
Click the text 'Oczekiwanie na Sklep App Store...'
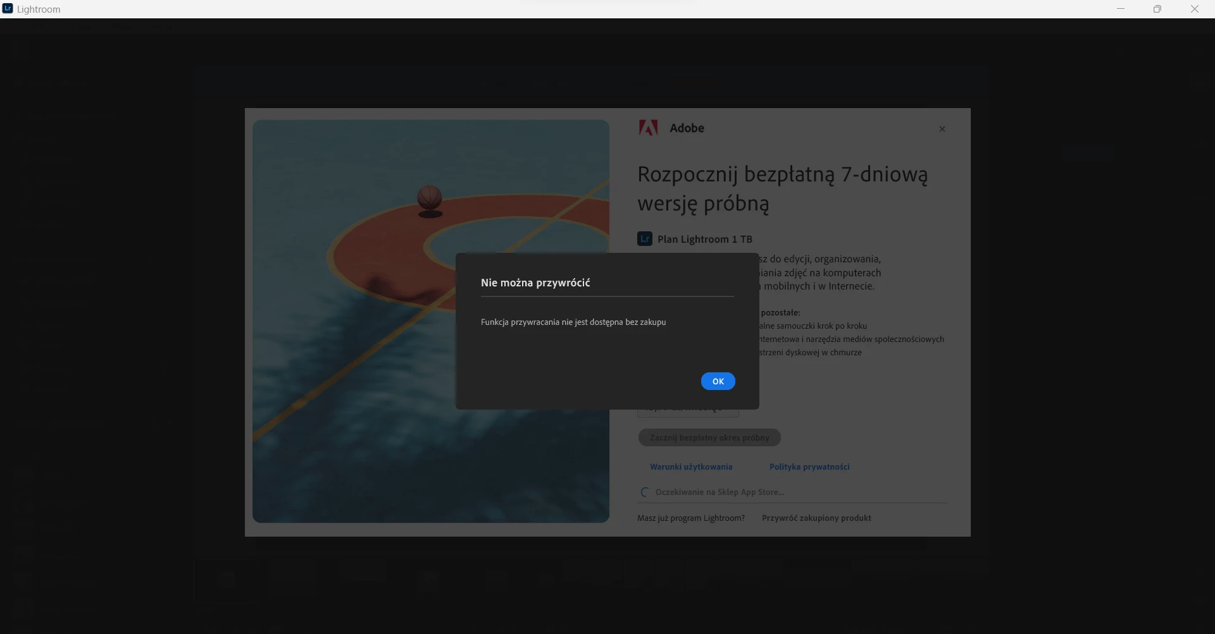[720, 492]
